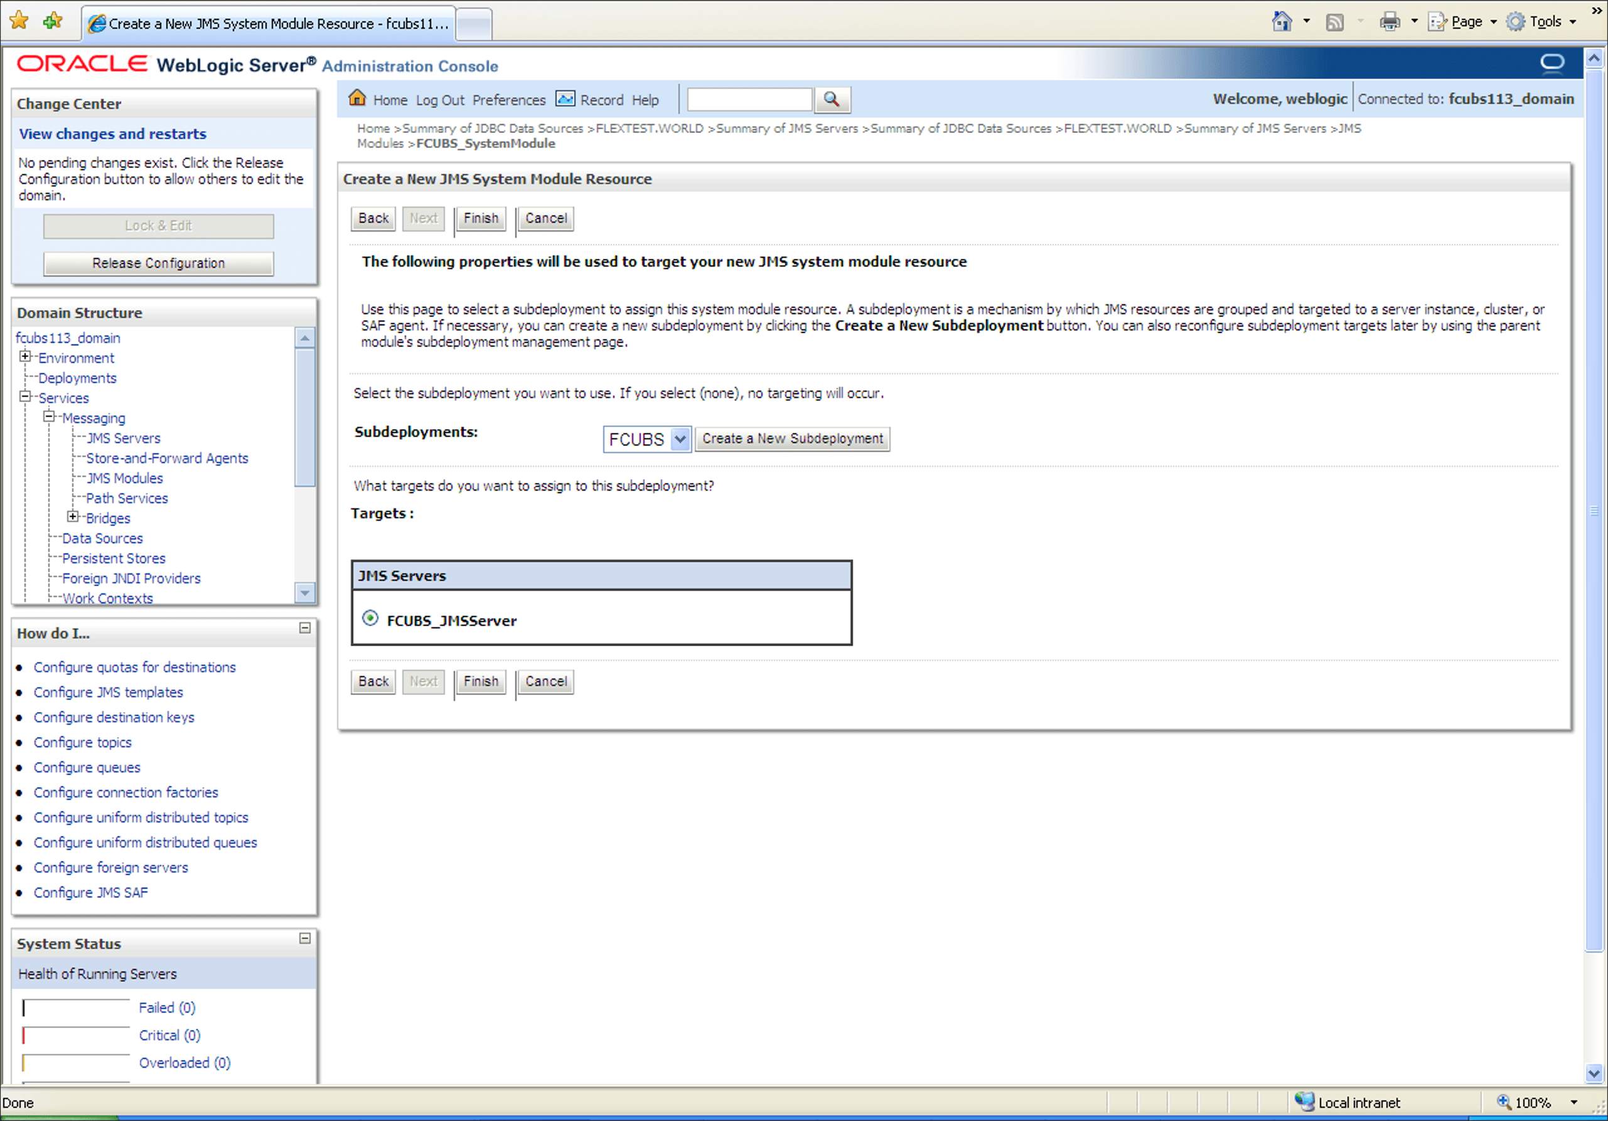The width and height of the screenshot is (1608, 1121).
Task: Click the Home house icon in toolbar
Action: click(x=357, y=98)
